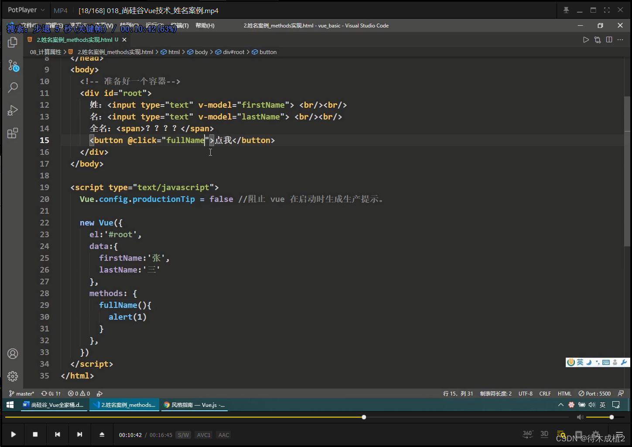Image resolution: width=632 pixels, height=447 pixels.
Task: Open the Run and Debug view icon
Action: pyautogui.click(x=13, y=110)
